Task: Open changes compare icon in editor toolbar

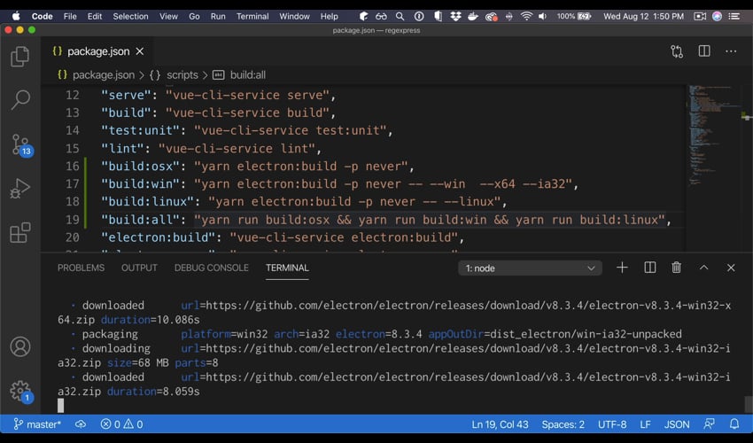Action: point(677,51)
